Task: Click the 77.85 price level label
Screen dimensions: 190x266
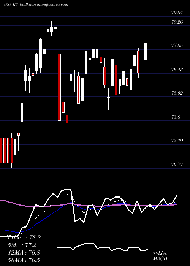Action: click(x=177, y=46)
